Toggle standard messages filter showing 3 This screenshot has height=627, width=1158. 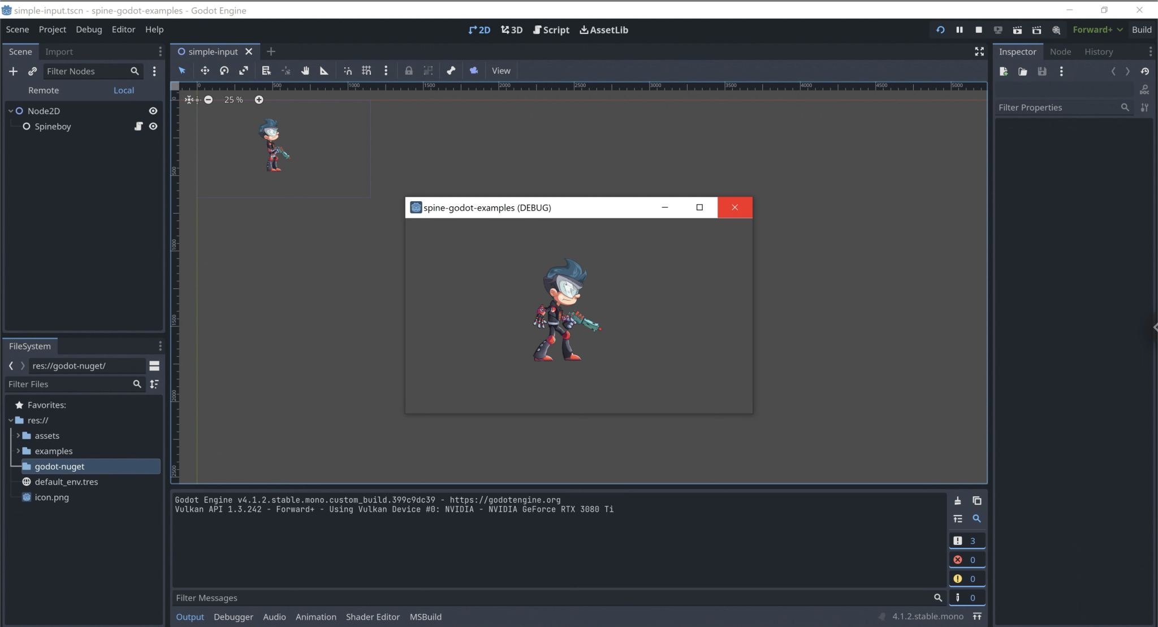click(x=967, y=540)
